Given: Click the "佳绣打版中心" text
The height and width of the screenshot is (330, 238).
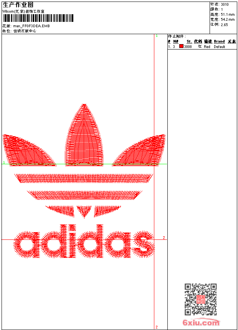Looking at the screenshot, I should 25,31.
